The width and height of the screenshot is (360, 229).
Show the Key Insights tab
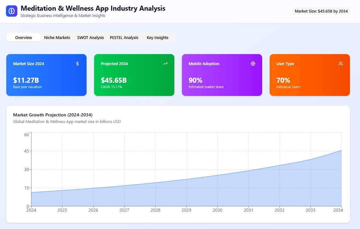click(157, 37)
